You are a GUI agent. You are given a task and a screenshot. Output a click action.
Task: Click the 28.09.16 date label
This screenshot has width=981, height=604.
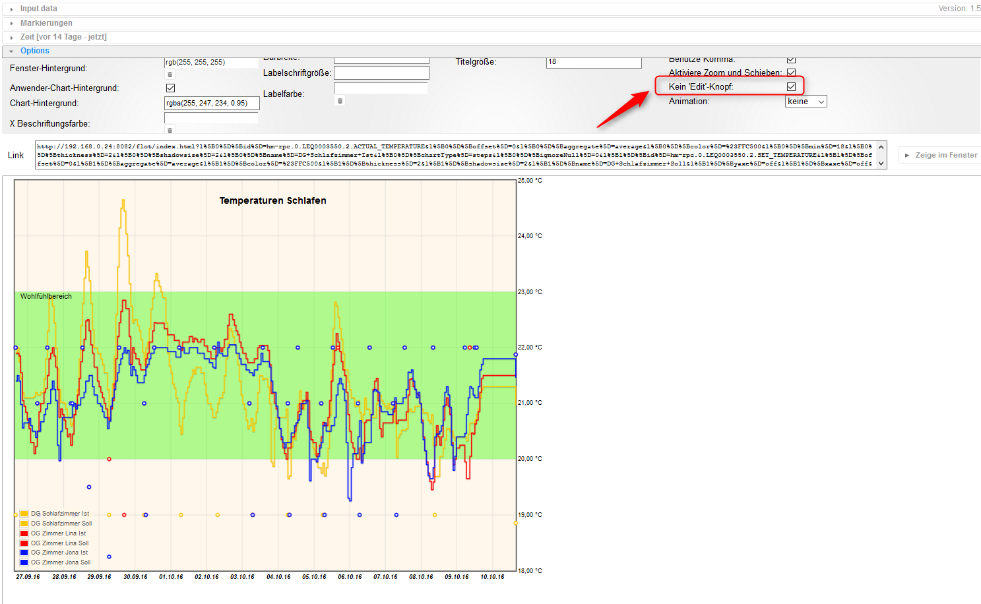[64, 577]
